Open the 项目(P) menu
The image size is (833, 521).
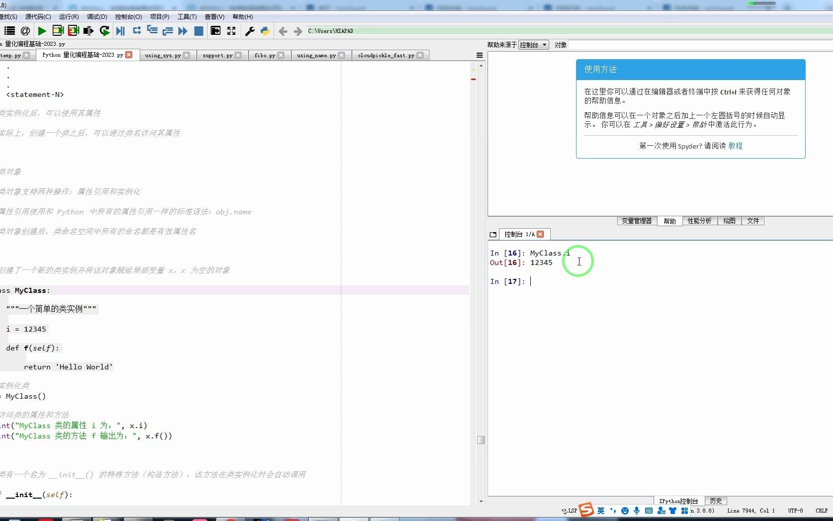pyautogui.click(x=160, y=16)
